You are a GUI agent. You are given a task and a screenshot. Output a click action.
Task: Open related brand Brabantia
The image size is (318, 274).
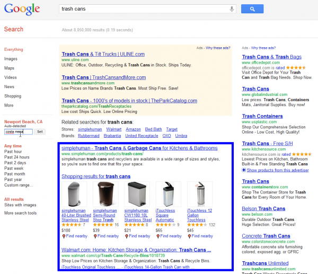pos(112,136)
